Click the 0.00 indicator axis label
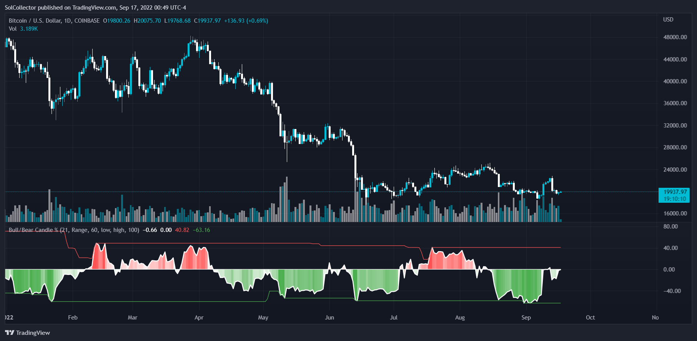 669,270
